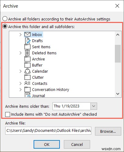Select the Inbox folder label
124x152 pixels.
click(x=37, y=34)
